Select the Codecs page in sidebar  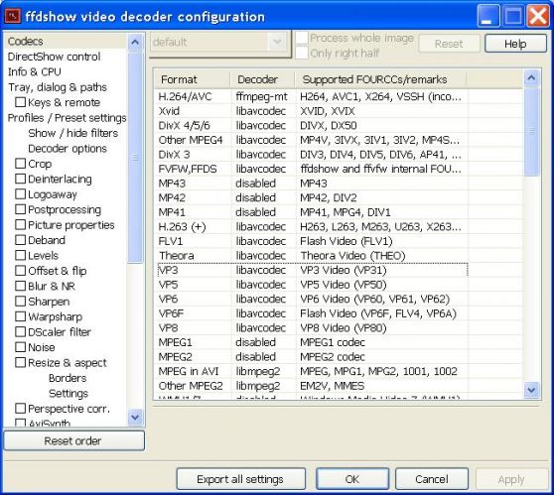pyautogui.click(x=26, y=41)
